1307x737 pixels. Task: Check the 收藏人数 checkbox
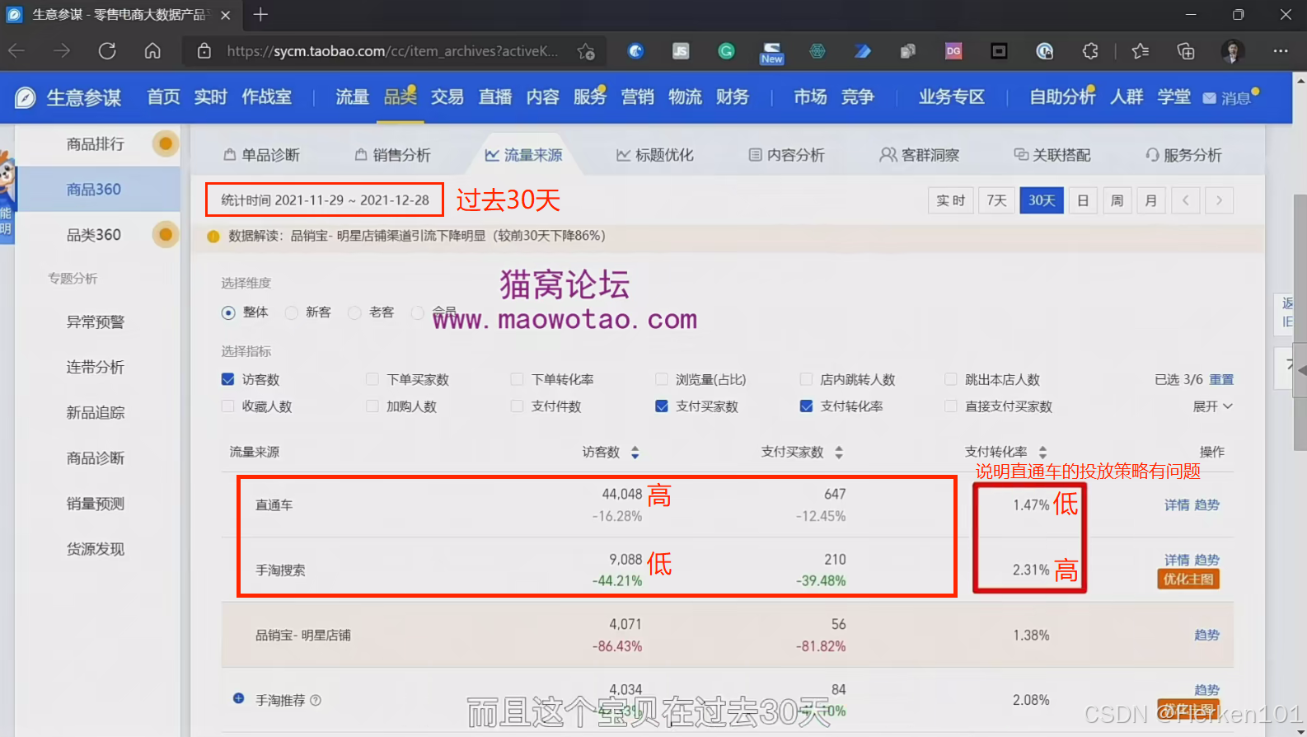(x=228, y=406)
